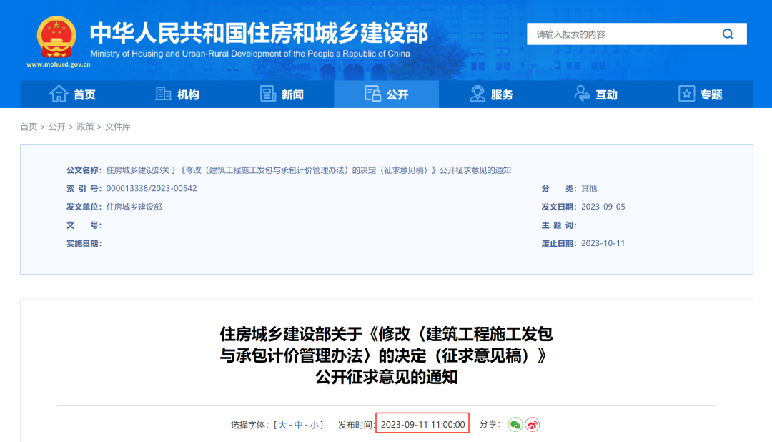
Task: Click the 公开 disclosure icon
Action: point(372,94)
